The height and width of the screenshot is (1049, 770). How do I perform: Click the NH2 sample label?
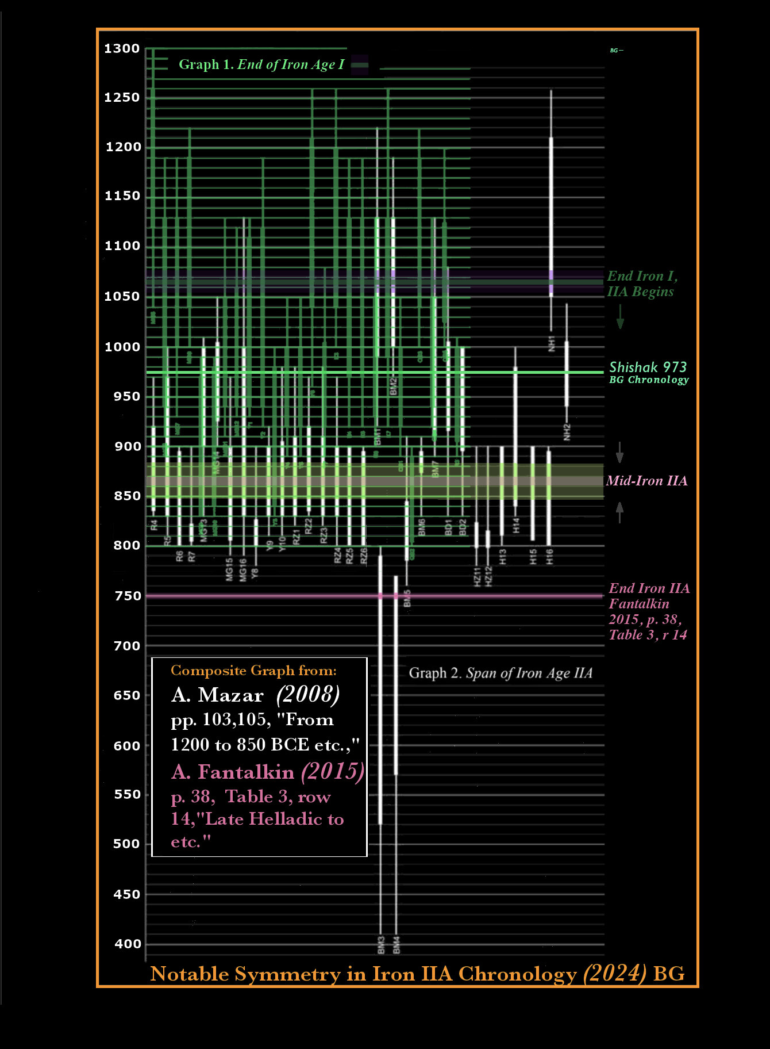click(567, 432)
